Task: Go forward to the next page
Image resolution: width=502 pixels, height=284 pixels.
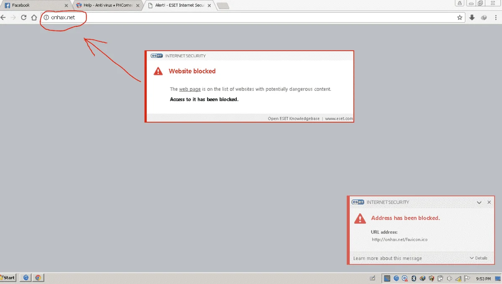Action: 13,18
